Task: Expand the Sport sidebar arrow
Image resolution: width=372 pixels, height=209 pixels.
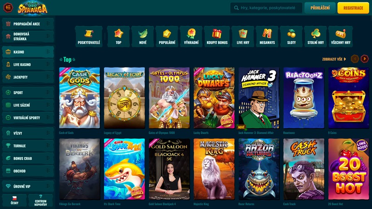Action: click(x=48, y=92)
